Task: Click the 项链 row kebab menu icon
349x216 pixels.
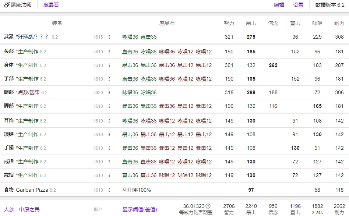Action: pyautogui.click(x=109, y=135)
